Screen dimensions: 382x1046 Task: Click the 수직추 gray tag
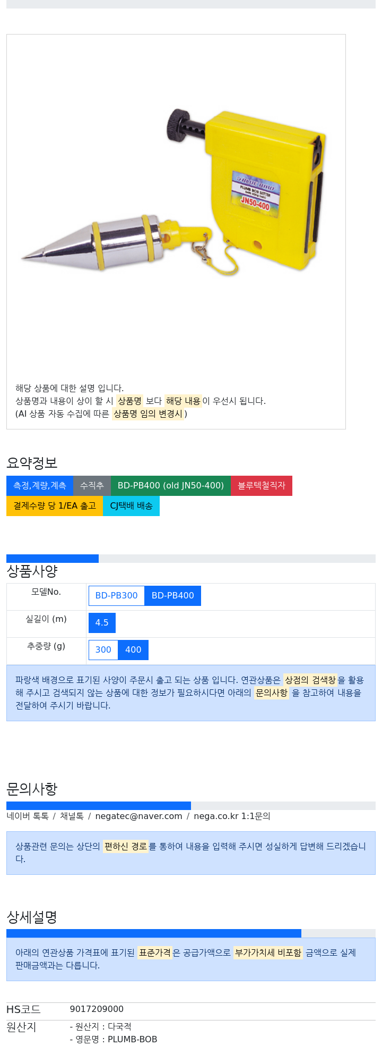[x=92, y=485]
